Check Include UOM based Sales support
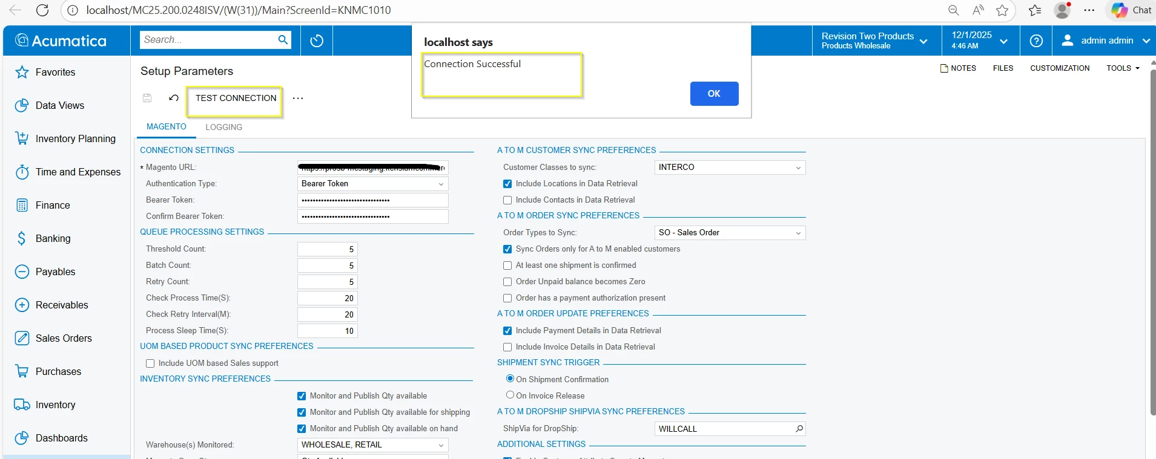Image resolution: width=1156 pixels, height=459 pixels. click(x=150, y=363)
